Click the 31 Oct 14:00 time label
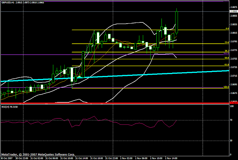The width and height of the screenshot is (238, 160). tap(81, 158)
